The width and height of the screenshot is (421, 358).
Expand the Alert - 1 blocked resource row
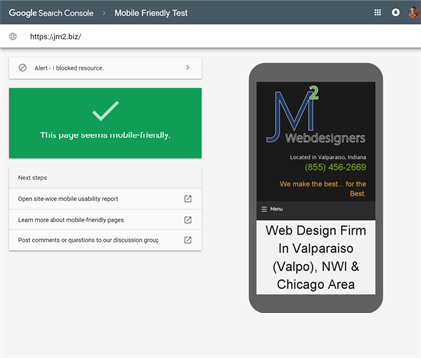coord(105,68)
